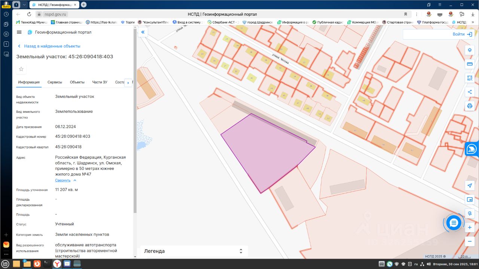Activate the area selection search tool

point(470,78)
